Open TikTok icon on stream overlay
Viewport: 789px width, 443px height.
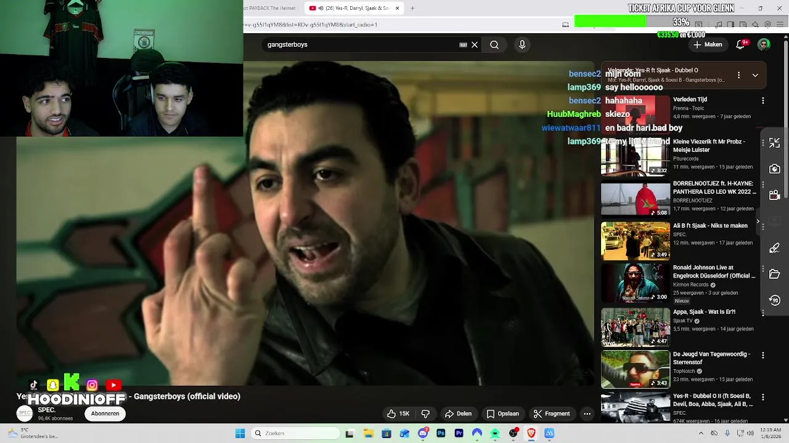[34, 385]
